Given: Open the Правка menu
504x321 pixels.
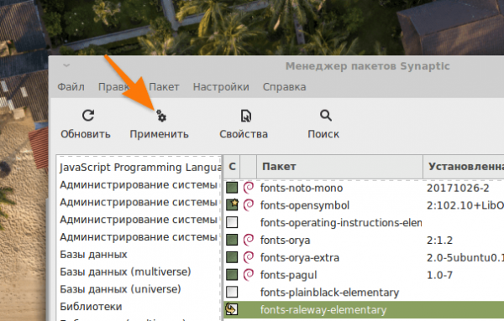Looking at the screenshot, I should (114, 87).
